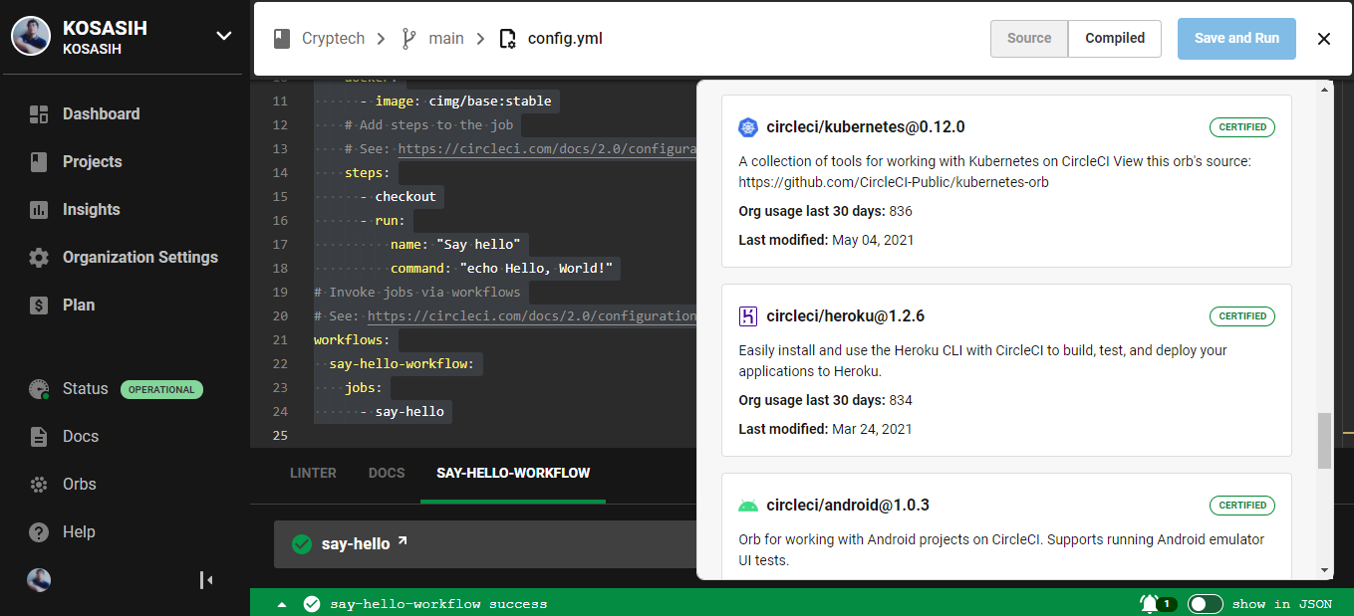The height and width of the screenshot is (616, 1354).
Task: Click the user avatar at sidebar bottom
Action: tap(39, 579)
